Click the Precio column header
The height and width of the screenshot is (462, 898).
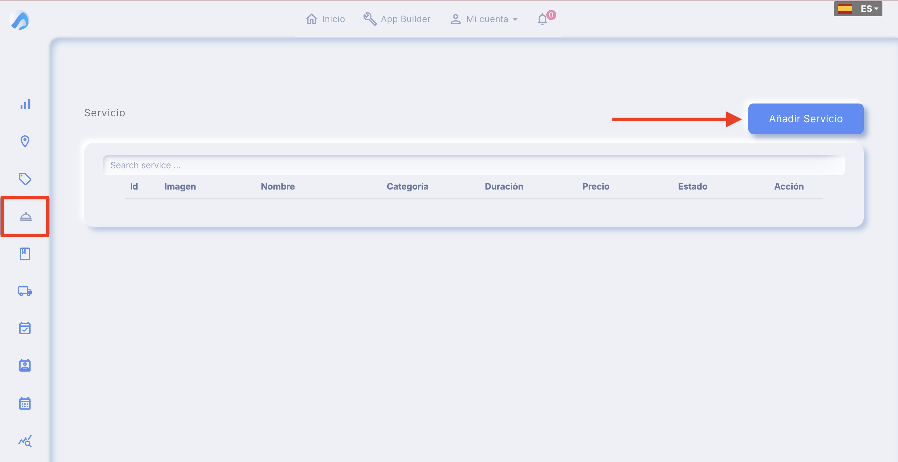[596, 186]
